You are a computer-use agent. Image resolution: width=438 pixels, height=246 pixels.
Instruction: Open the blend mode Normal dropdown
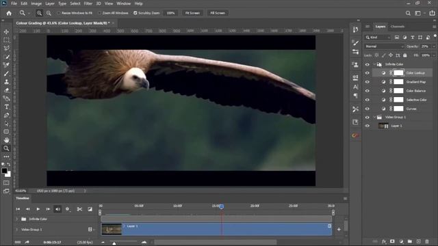384,46
